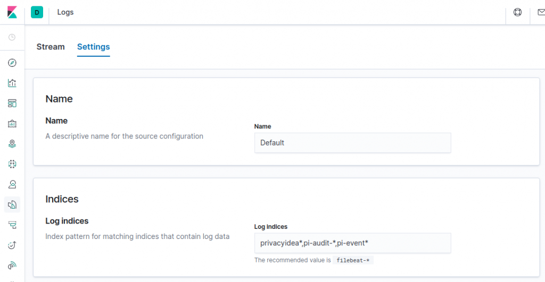Open Infrastructure icon in sidebar
Screen dimensions: 545x282
coord(12,184)
